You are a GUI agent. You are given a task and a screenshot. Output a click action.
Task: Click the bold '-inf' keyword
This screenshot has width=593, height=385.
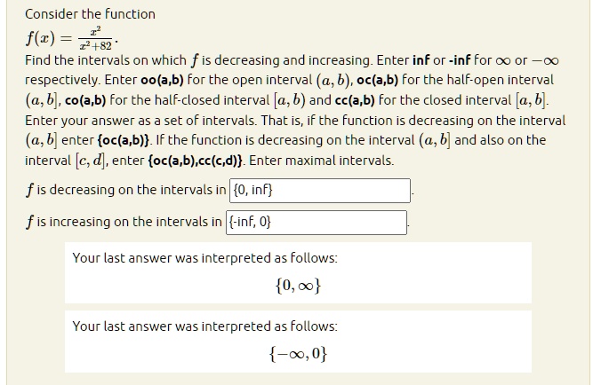click(x=460, y=60)
